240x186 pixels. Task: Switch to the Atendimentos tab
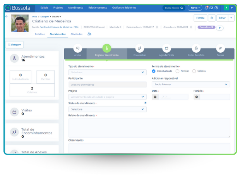pos(58,34)
